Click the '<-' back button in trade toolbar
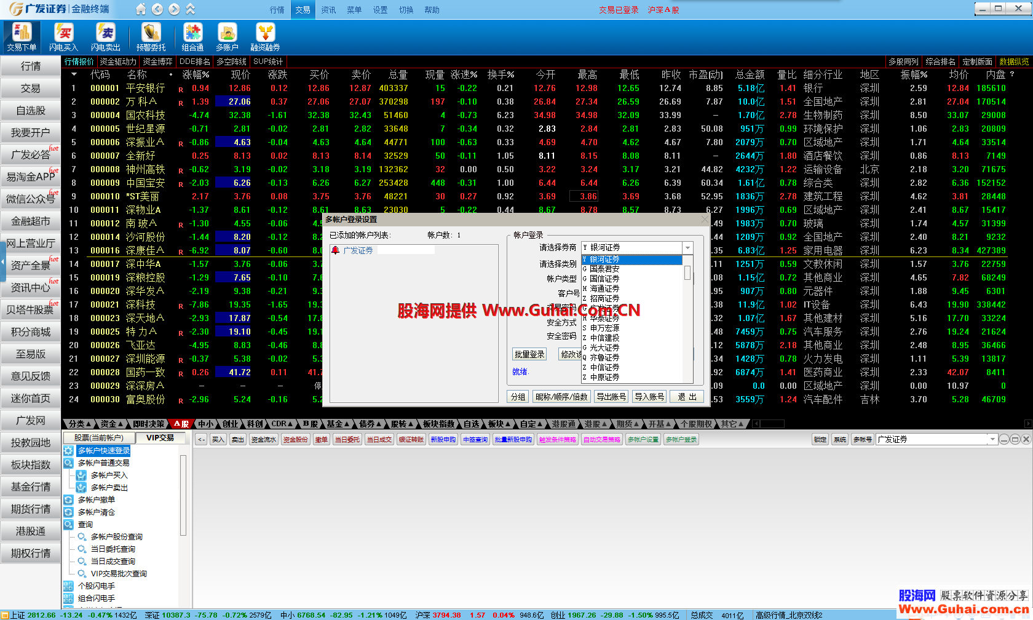Viewport: 1033px width, 620px height. (201, 439)
